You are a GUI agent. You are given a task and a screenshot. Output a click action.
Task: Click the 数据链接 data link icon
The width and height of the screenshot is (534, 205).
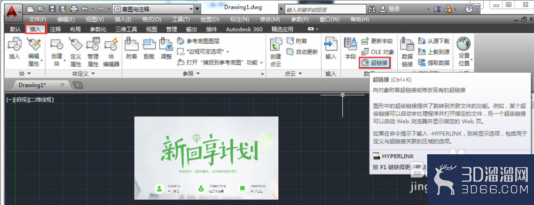click(x=407, y=45)
